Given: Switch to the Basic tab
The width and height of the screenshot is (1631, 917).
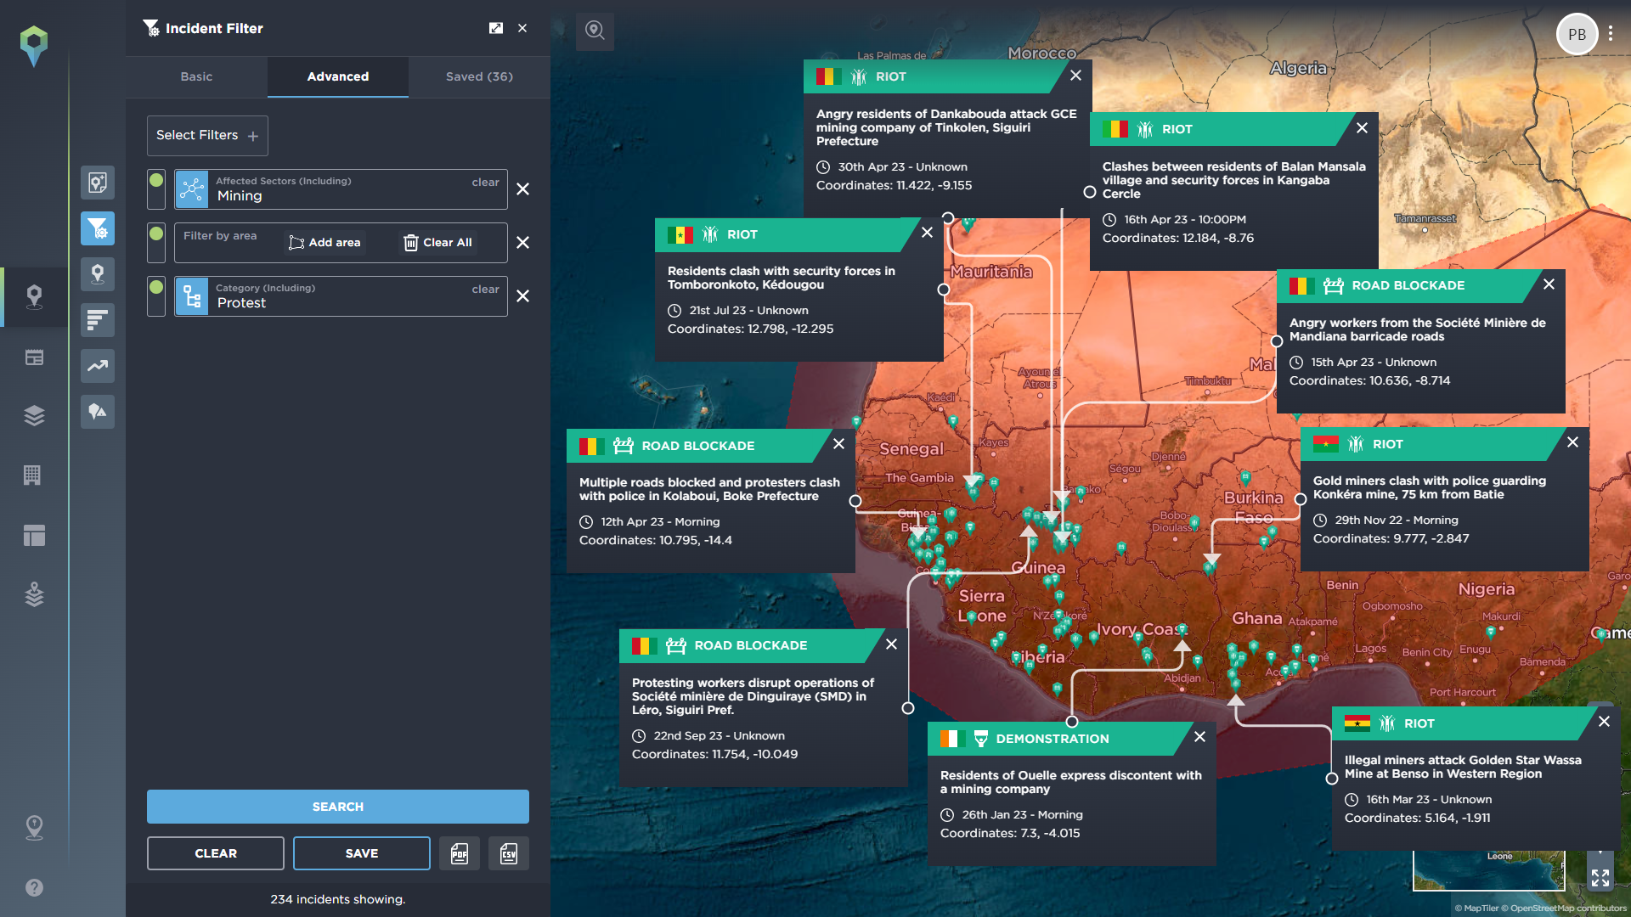Looking at the screenshot, I should (x=196, y=76).
